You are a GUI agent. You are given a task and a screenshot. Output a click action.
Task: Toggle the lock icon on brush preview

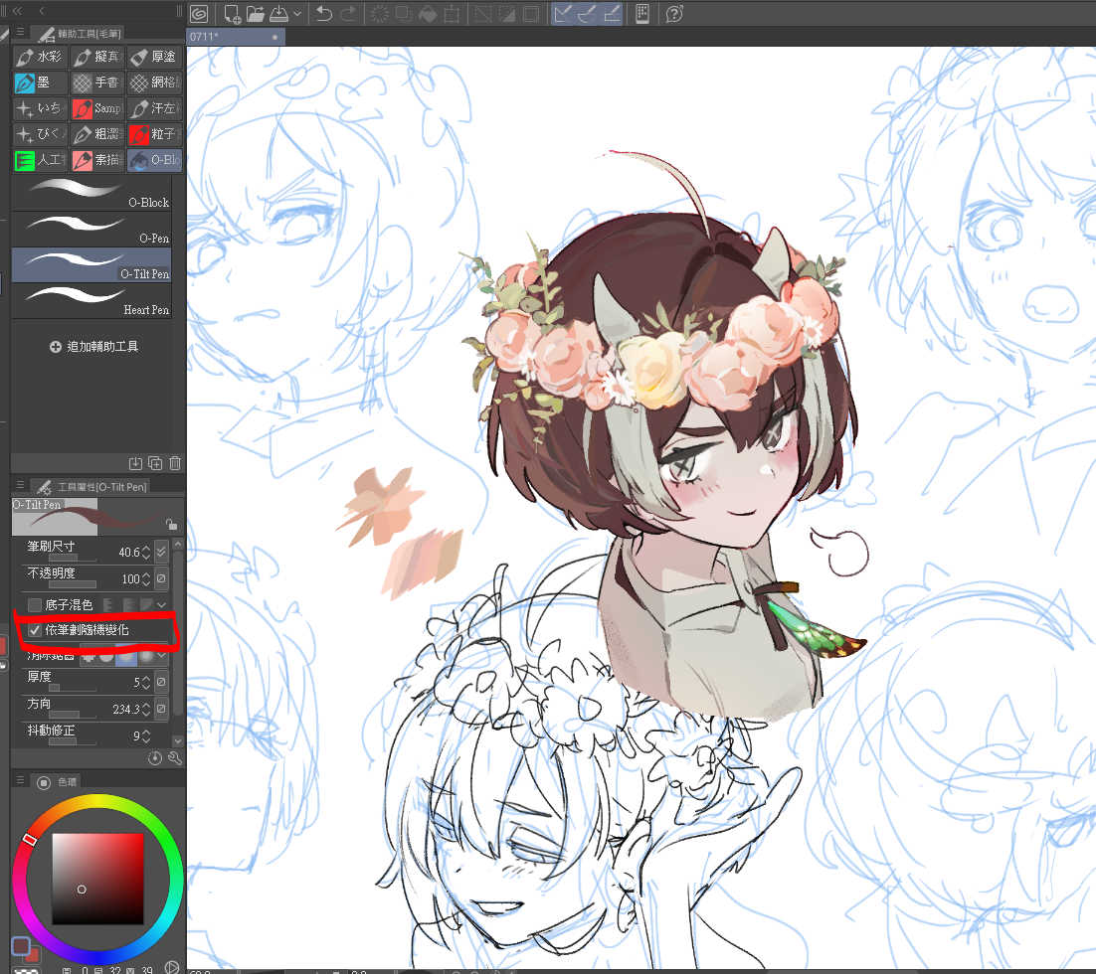tap(171, 524)
